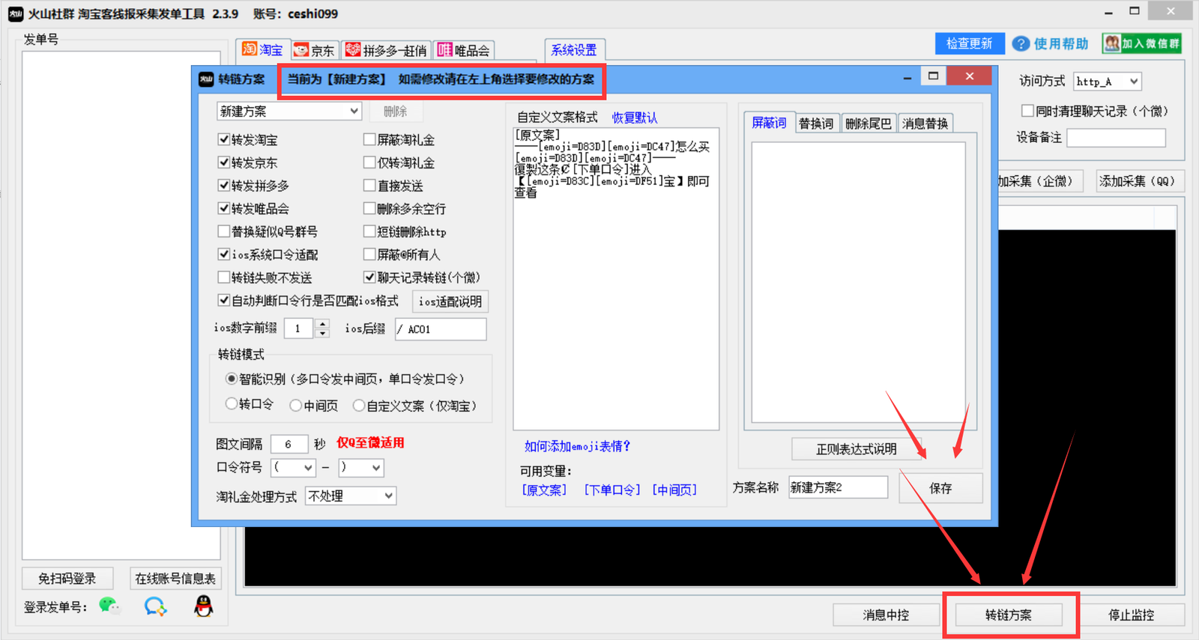The width and height of the screenshot is (1199, 640).
Task: Insert the [下单口令] variable link
Action: tap(612, 490)
